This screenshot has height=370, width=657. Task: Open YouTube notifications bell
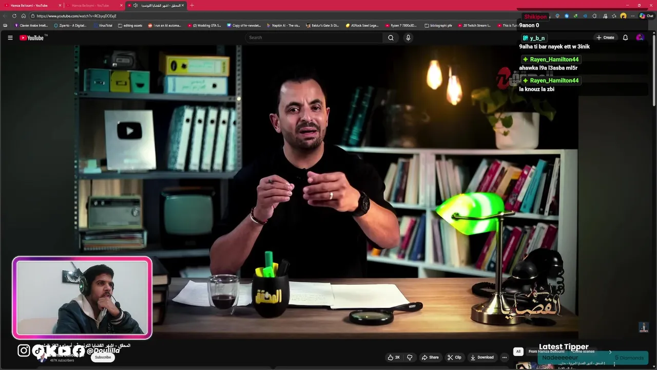pyautogui.click(x=625, y=38)
